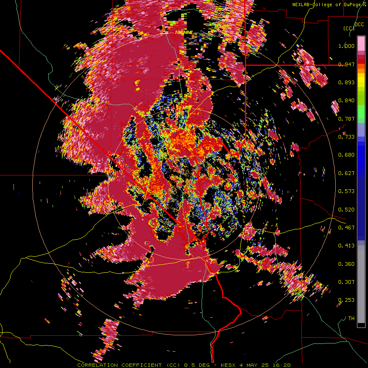Select the 0.627 scale value

[346, 173]
